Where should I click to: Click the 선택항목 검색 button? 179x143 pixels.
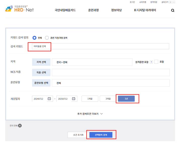[101, 135]
